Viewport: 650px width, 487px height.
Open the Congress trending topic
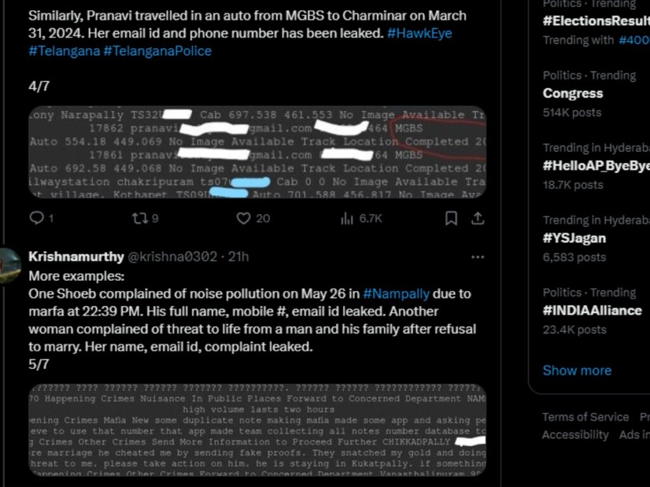pyautogui.click(x=573, y=93)
